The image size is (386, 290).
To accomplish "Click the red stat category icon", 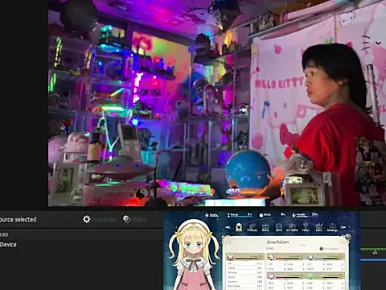I will point(271,257).
